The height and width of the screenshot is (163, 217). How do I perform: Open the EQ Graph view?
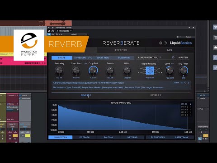pos(85,137)
